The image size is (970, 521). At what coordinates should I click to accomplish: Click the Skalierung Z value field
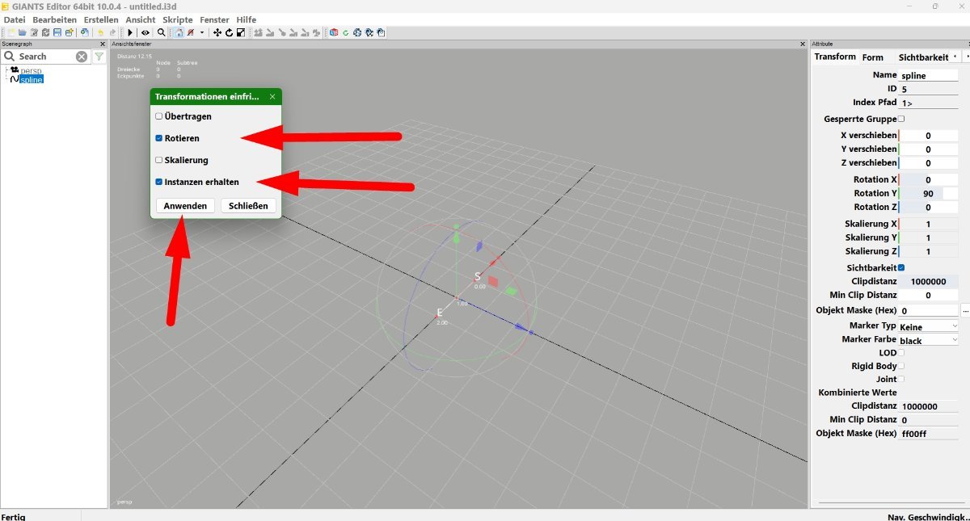pyautogui.click(x=928, y=251)
